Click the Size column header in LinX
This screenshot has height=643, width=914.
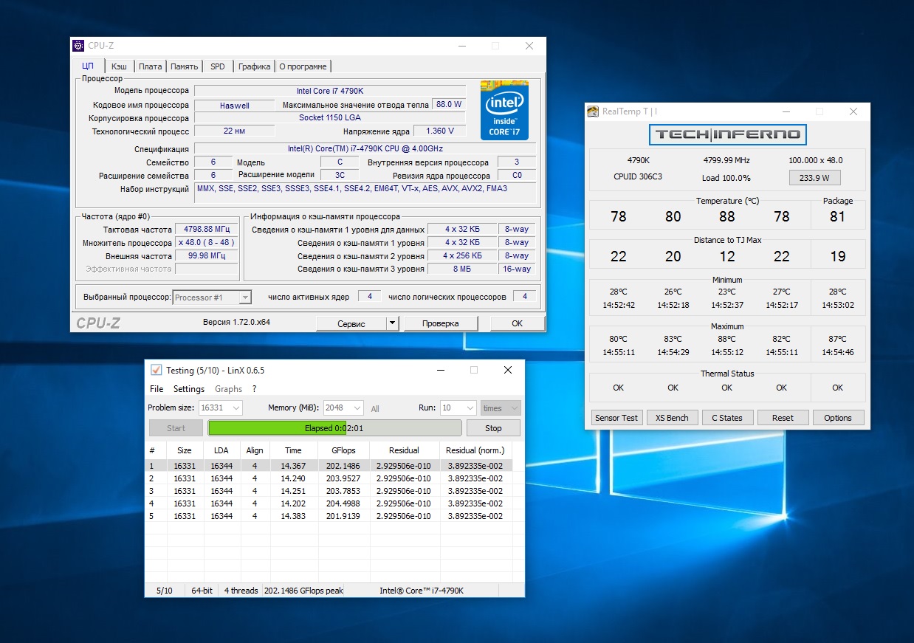pos(184,450)
